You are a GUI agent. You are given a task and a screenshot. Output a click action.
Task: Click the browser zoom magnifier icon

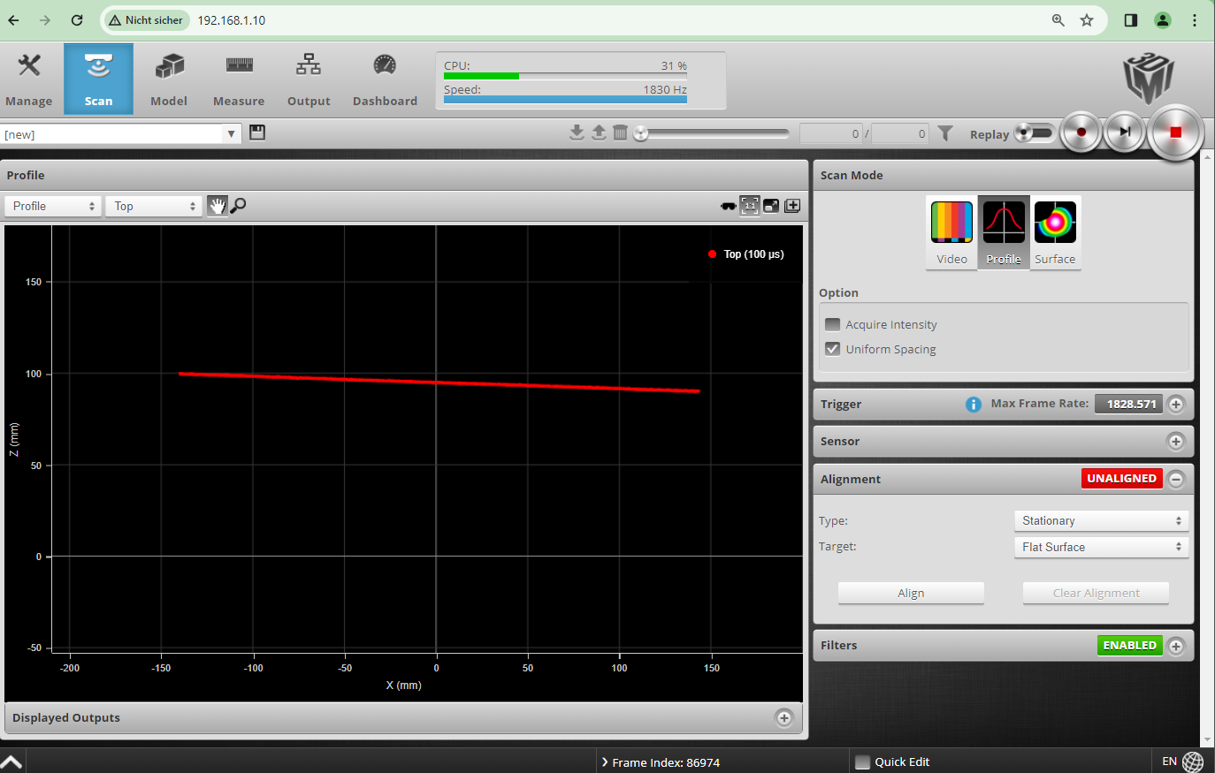pyautogui.click(x=1058, y=19)
